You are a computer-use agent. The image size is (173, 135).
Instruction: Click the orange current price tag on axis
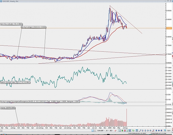point(169,28)
